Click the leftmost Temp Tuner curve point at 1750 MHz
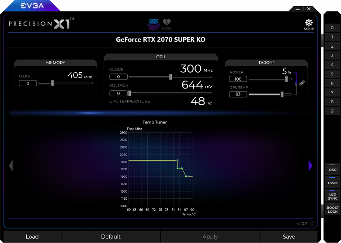Image resolution: width=341 pixels, height=243 pixels. pos(177,168)
